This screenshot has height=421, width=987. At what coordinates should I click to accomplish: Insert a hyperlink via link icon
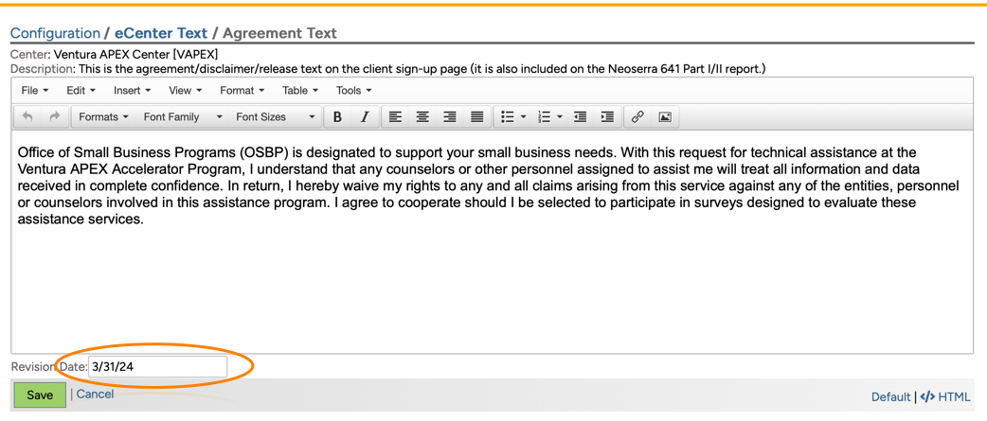coord(637,117)
